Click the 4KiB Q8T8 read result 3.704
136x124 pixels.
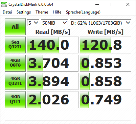[53, 63]
